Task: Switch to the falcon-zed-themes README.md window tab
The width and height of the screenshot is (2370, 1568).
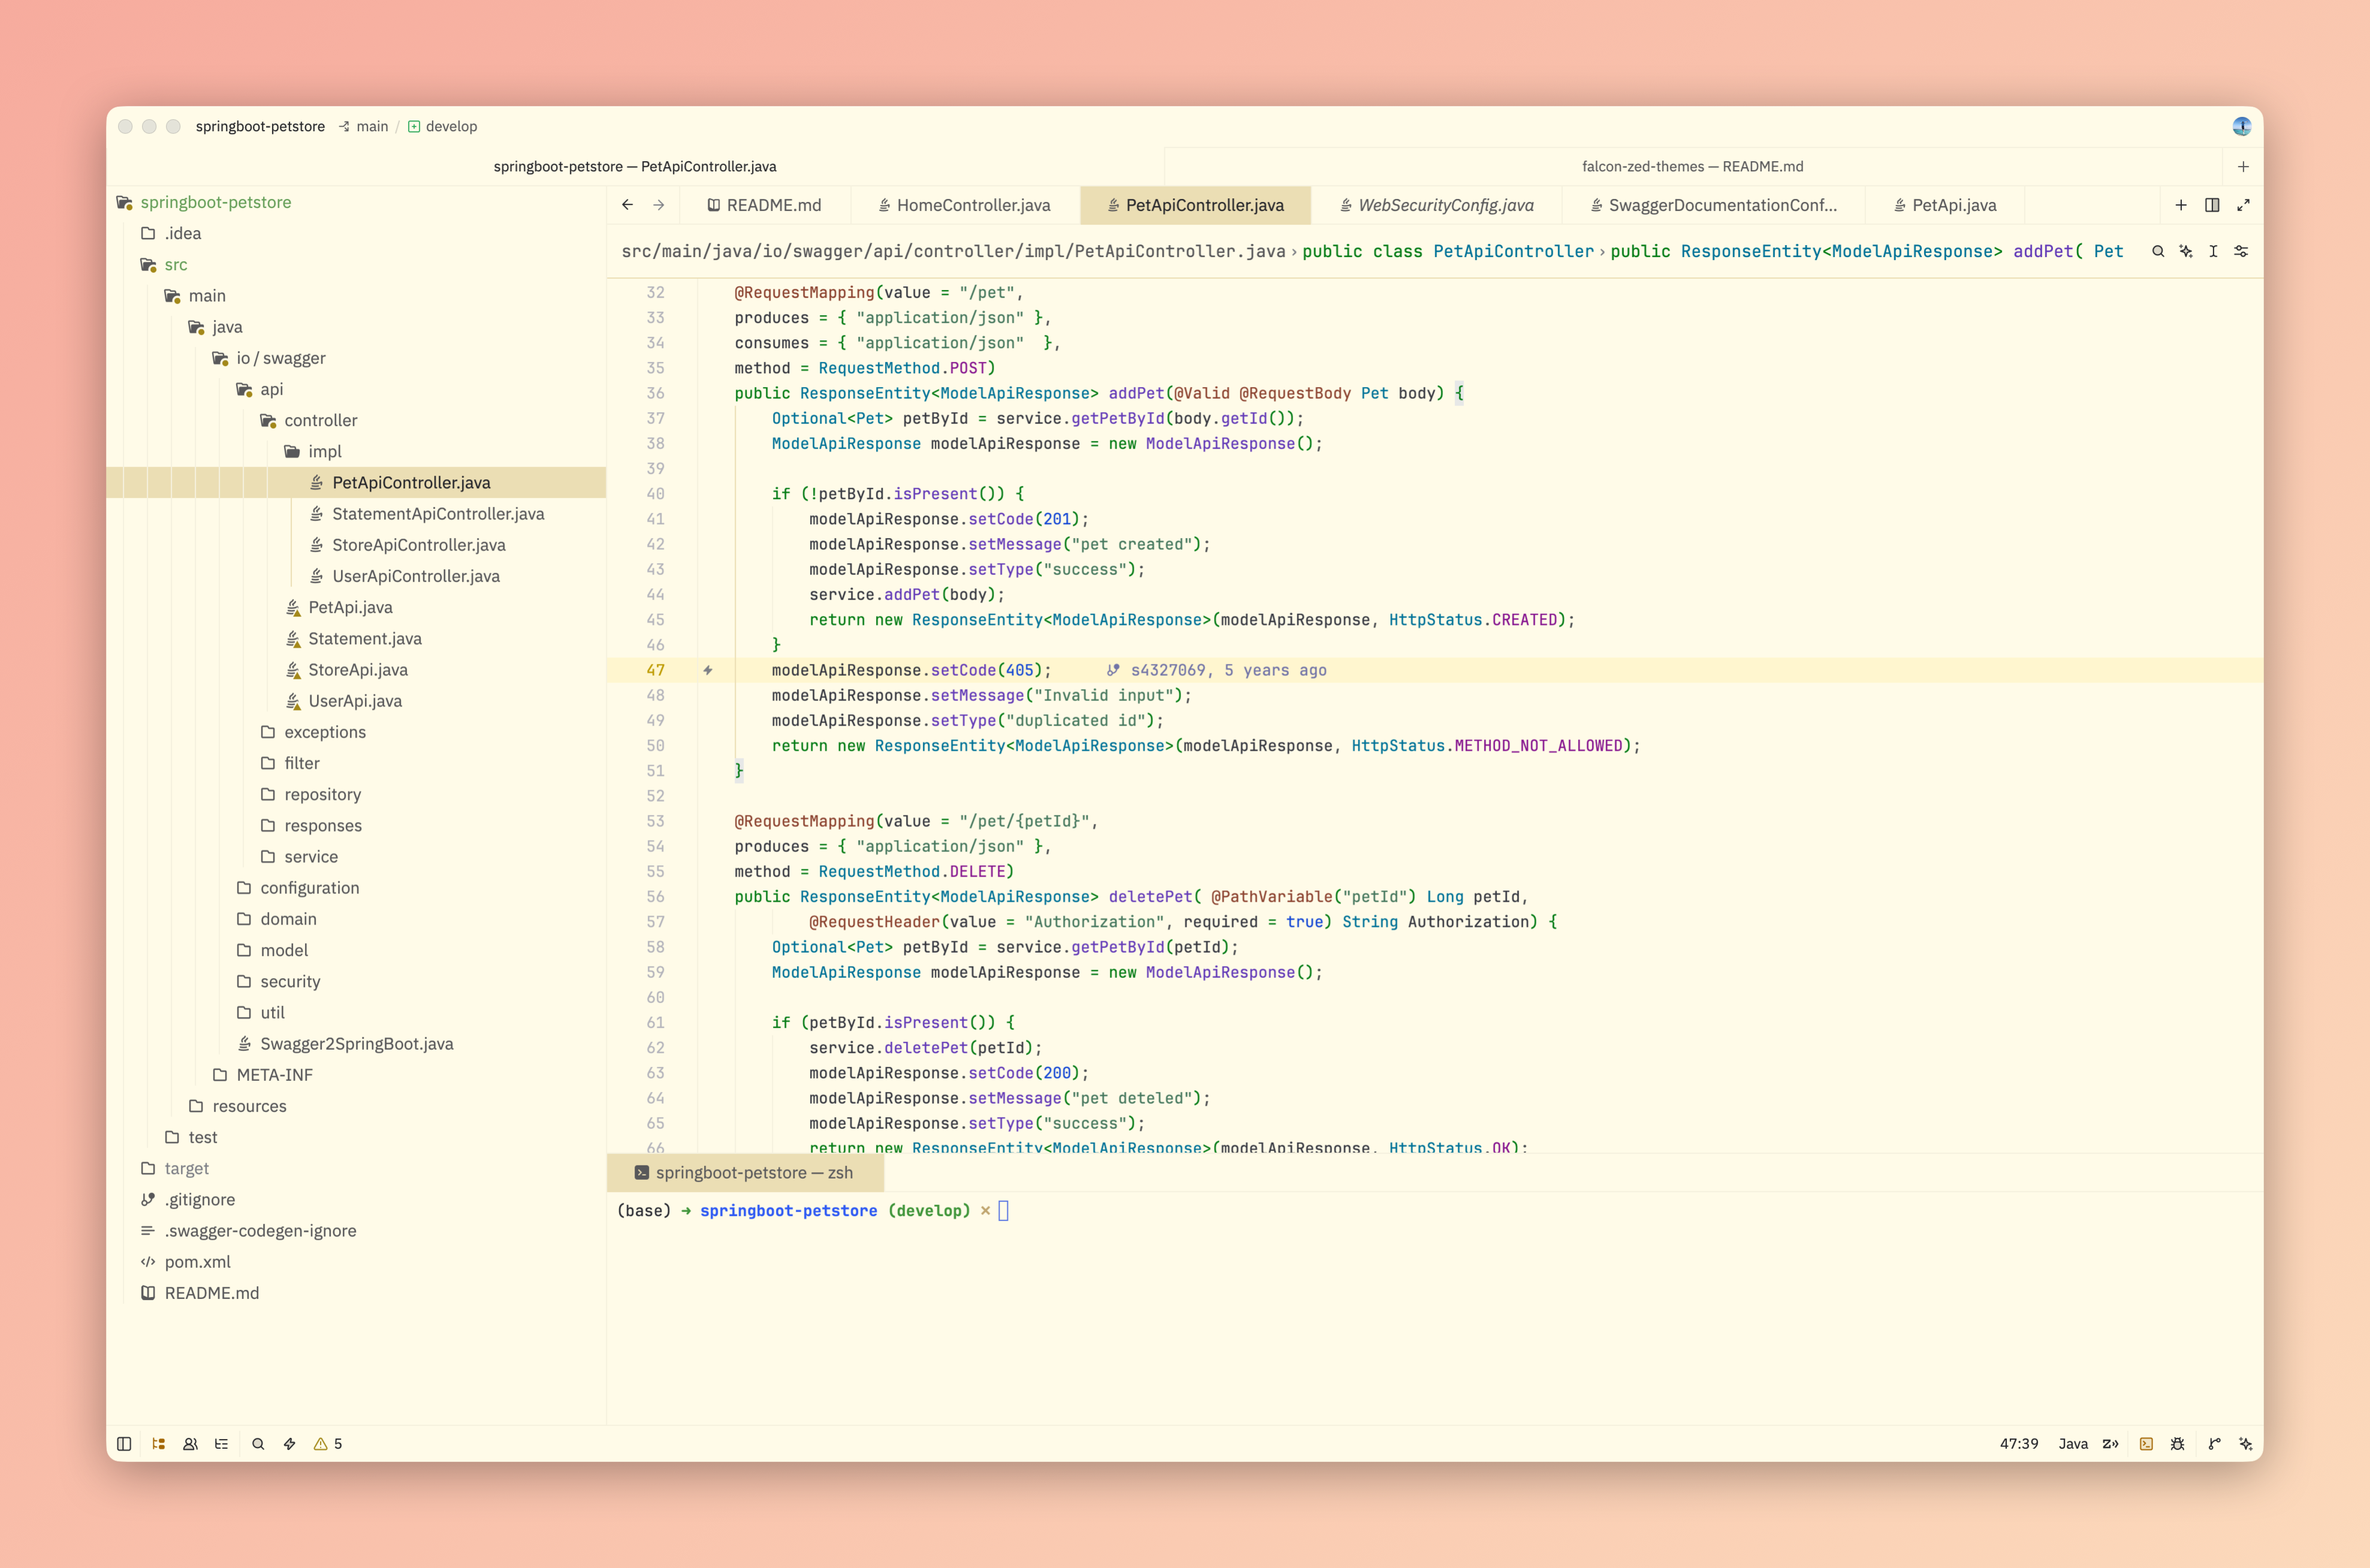Action: tap(1692, 166)
